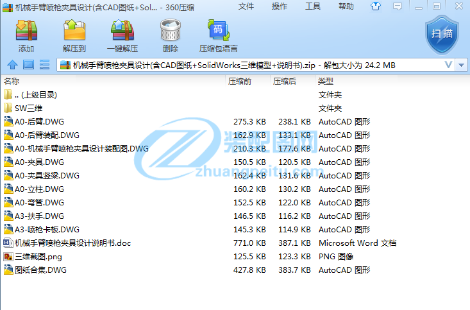Click the archive path address field
Viewport: 470px width, 310px height.
click(x=256, y=65)
